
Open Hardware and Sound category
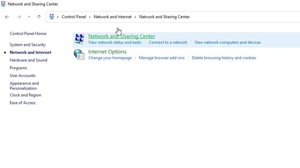click(x=28, y=60)
